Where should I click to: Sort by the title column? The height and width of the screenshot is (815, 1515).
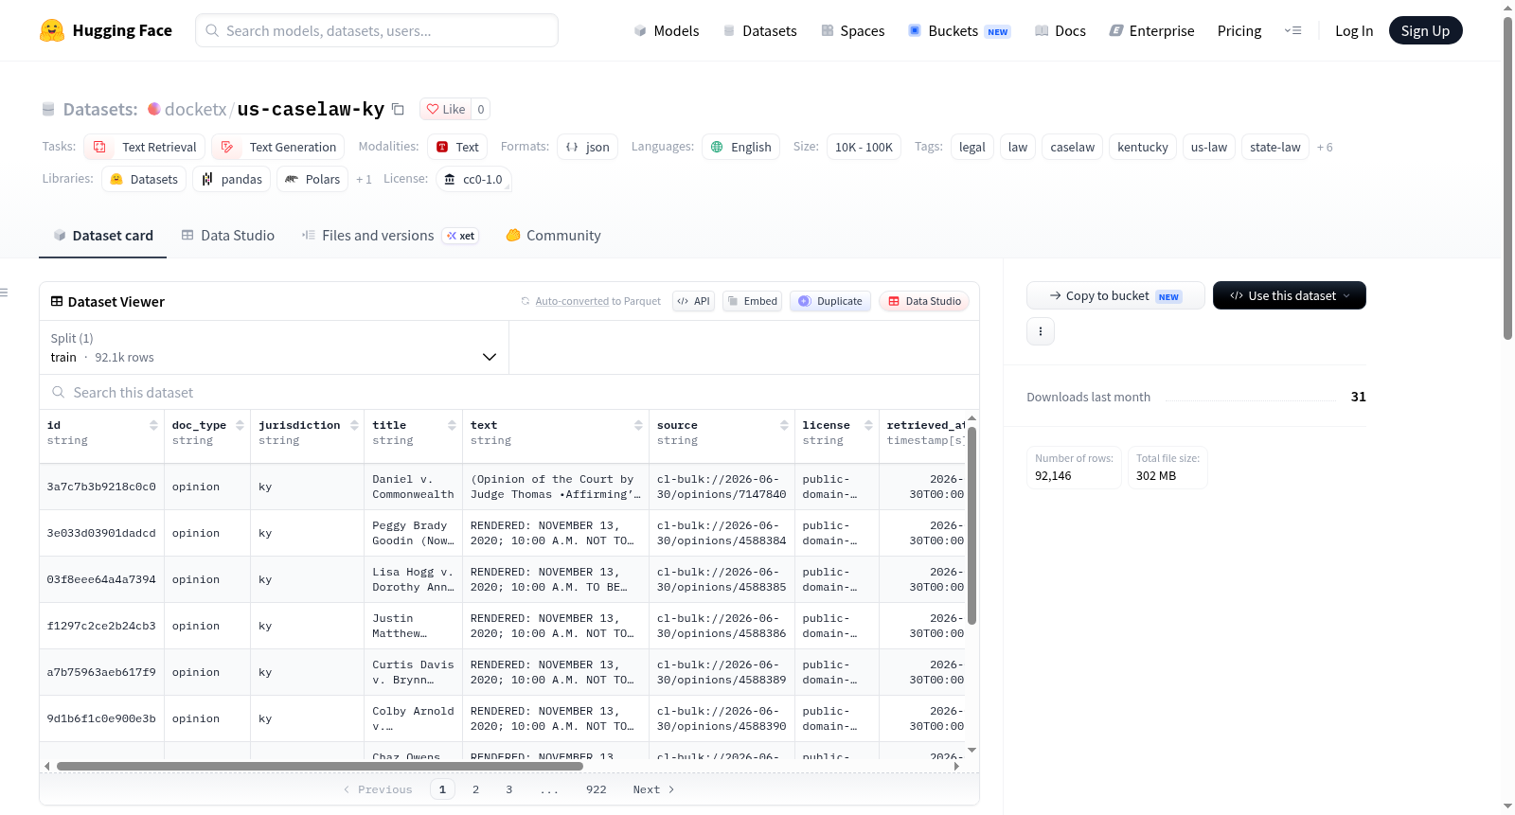point(452,426)
